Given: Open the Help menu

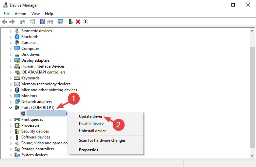Looking at the screenshot, I should tap(49, 14).
